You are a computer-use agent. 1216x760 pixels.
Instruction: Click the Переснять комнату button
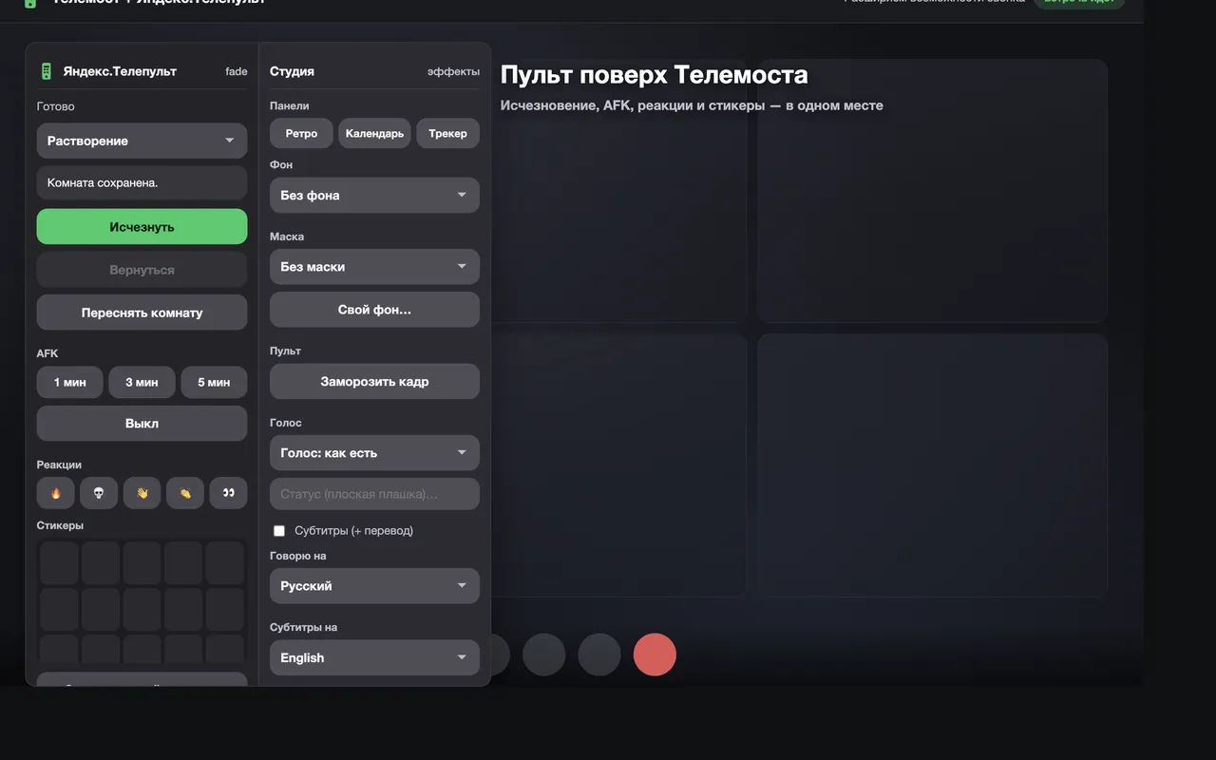pyautogui.click(x=142, y=313)
